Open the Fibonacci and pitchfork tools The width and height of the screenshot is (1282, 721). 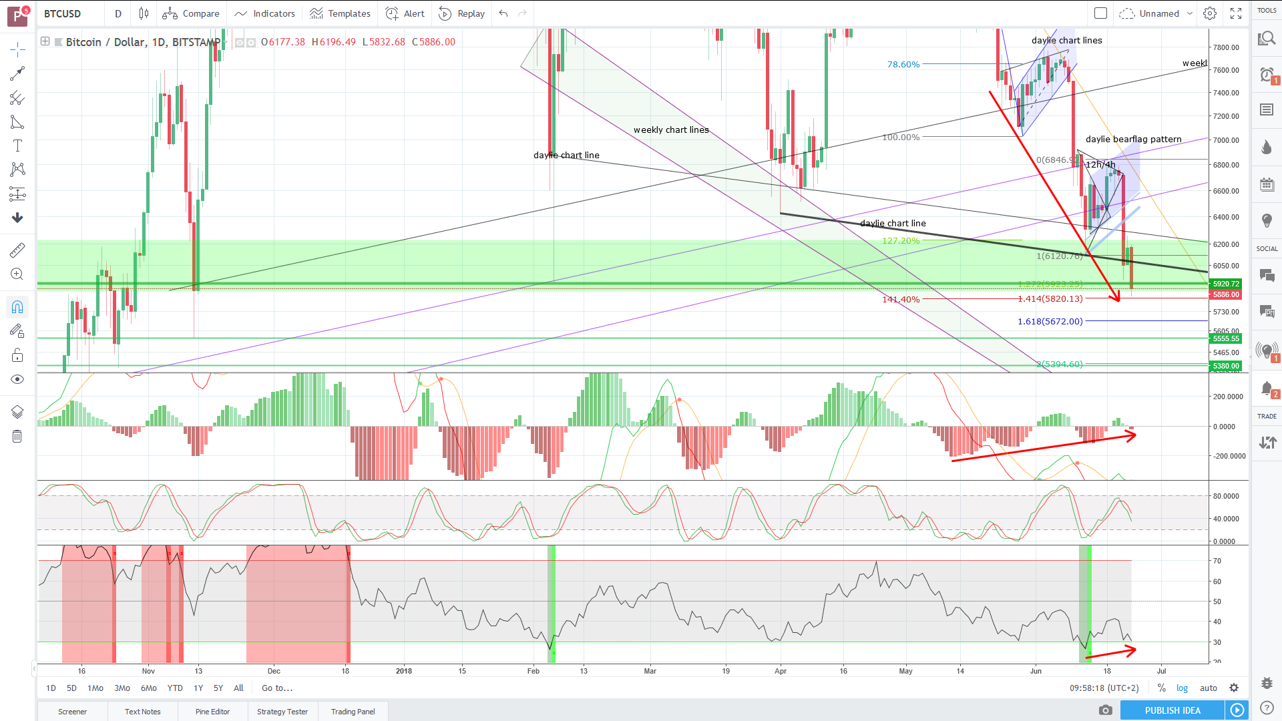pyautogui.click(x=17, y=98)
